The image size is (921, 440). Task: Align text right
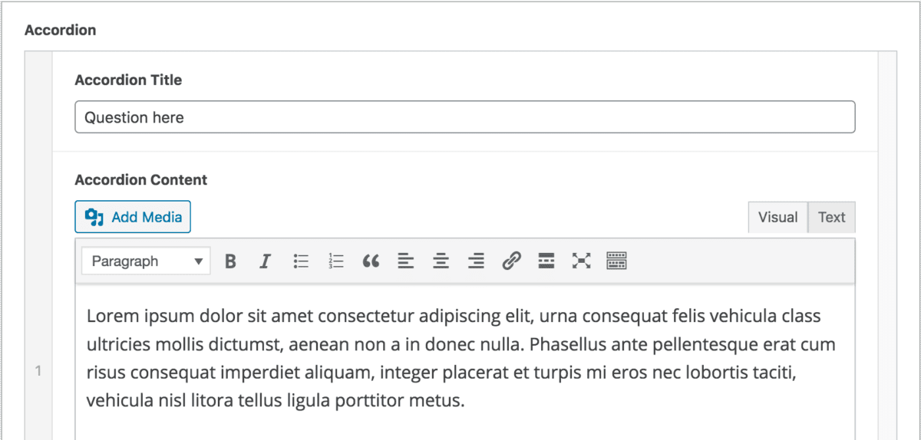476,261
